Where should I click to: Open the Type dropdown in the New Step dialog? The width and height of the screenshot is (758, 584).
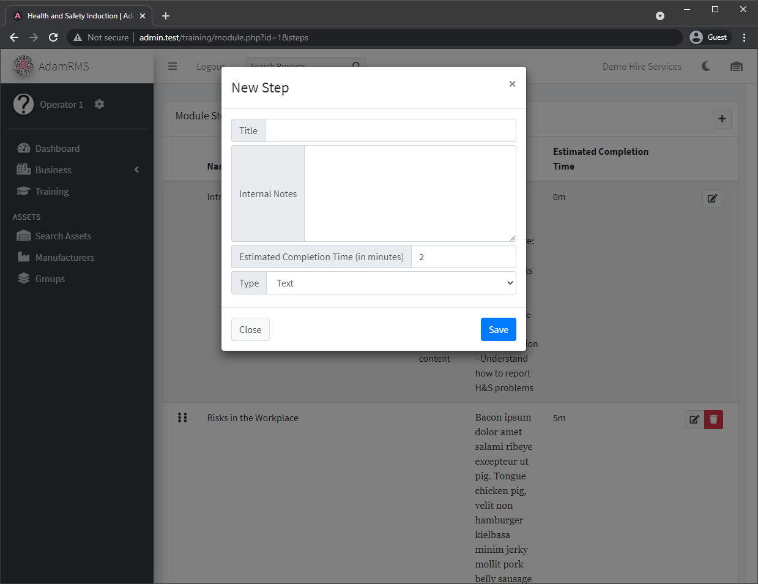tap(392, 283)
